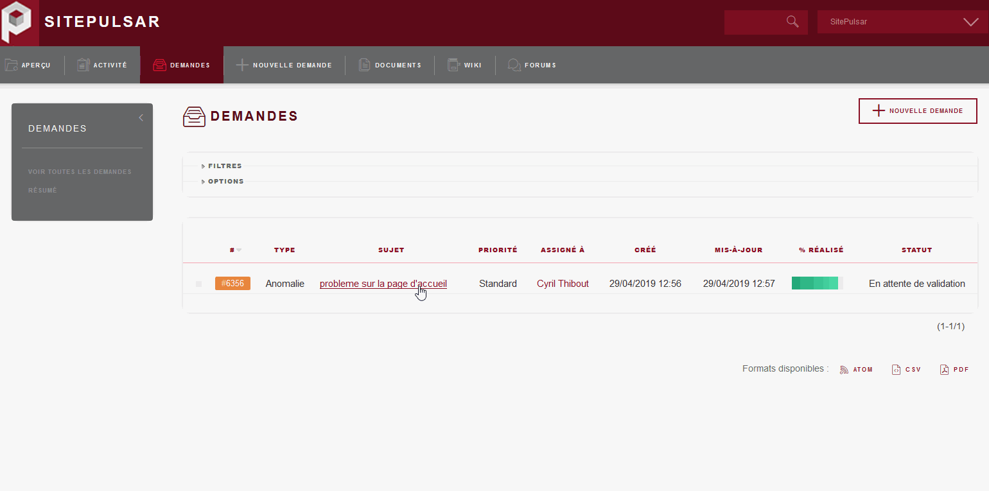
Task: Click the Demandes inbox icon in navbar
Action: click(159, 65)
